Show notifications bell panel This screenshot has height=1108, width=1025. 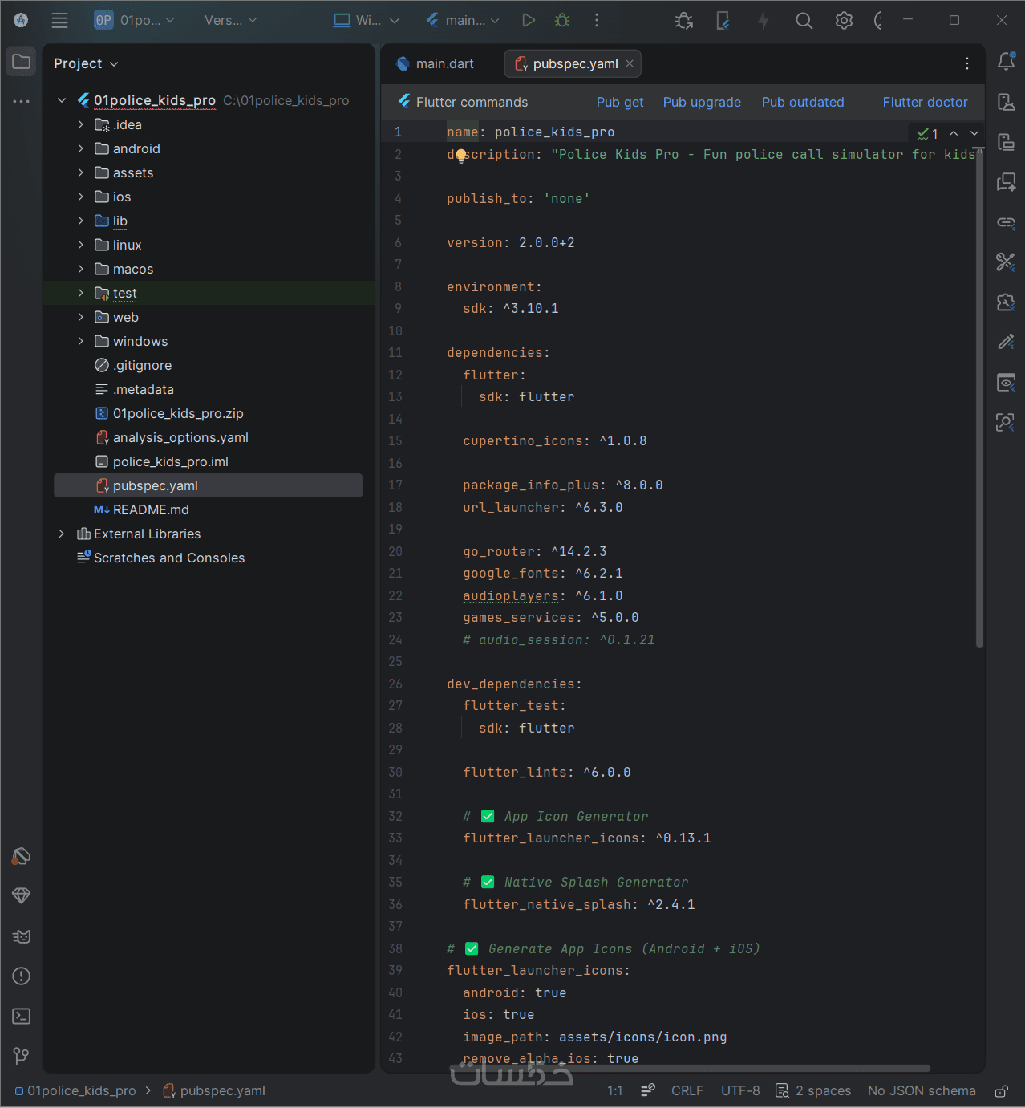(1006, 61)
